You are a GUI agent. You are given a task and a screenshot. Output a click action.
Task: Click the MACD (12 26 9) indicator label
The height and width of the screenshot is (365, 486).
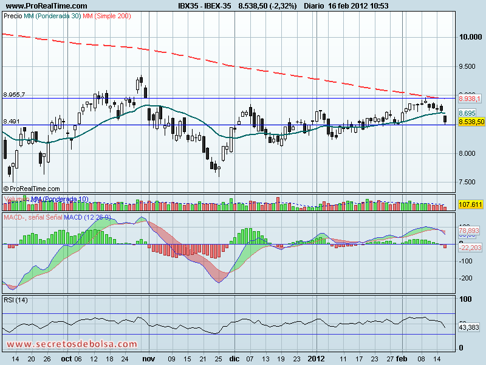[87, 217]
